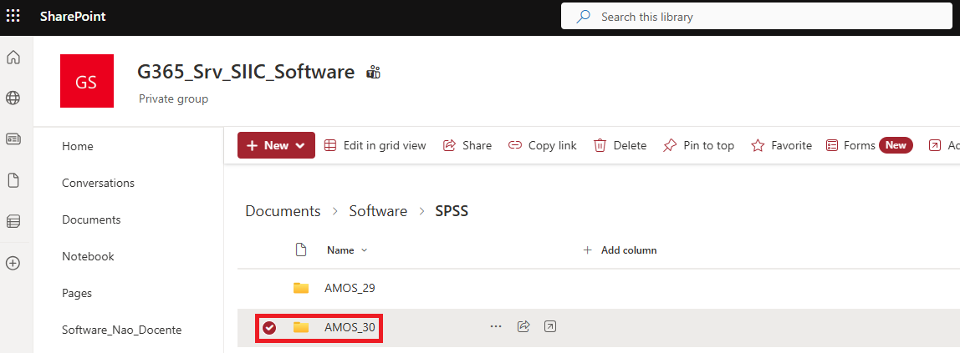Open the globe My sites icon

(13, 98)
